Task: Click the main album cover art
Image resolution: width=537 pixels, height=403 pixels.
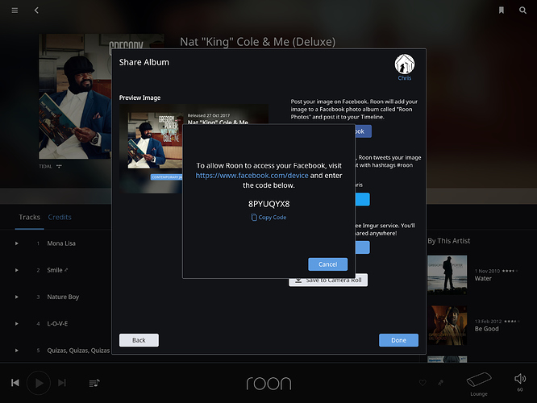Action: click(75, 96)
